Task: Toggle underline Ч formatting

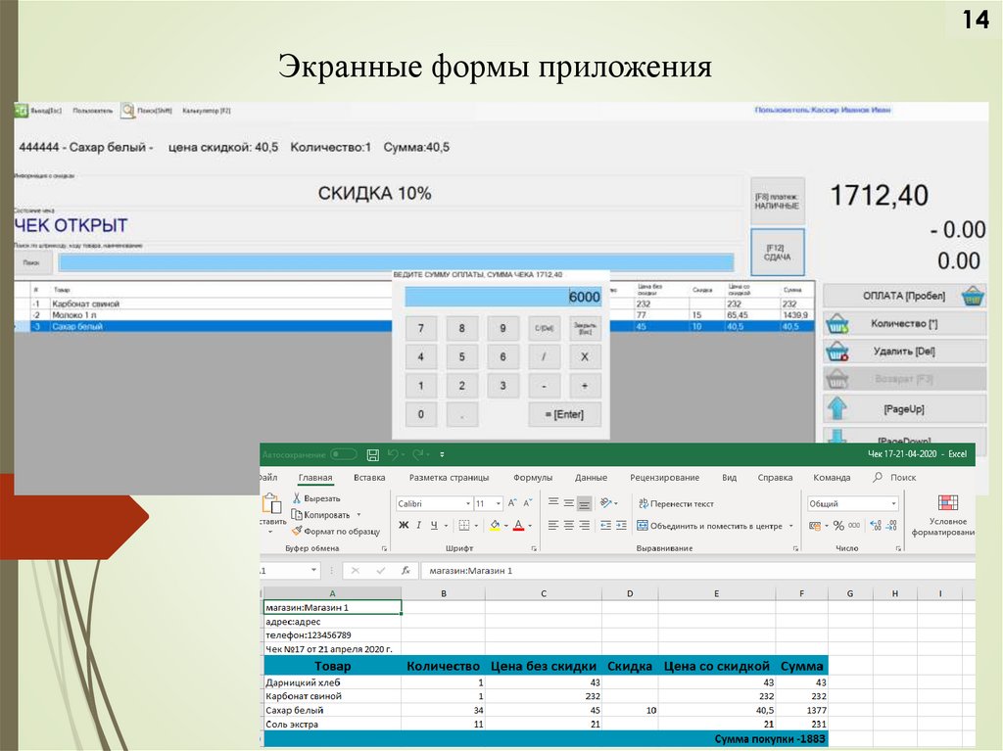Action: point(434,525)
